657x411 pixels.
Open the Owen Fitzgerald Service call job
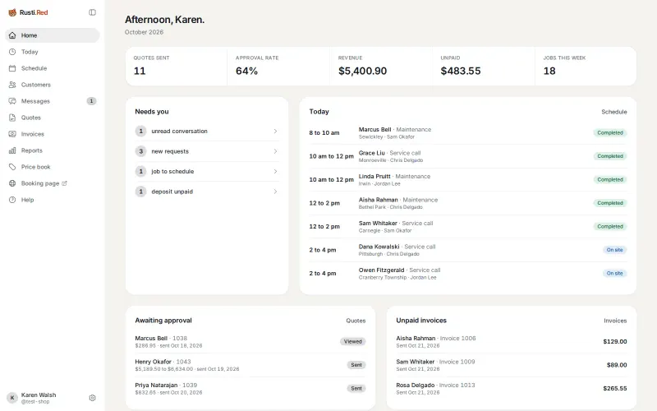point(468,274)
